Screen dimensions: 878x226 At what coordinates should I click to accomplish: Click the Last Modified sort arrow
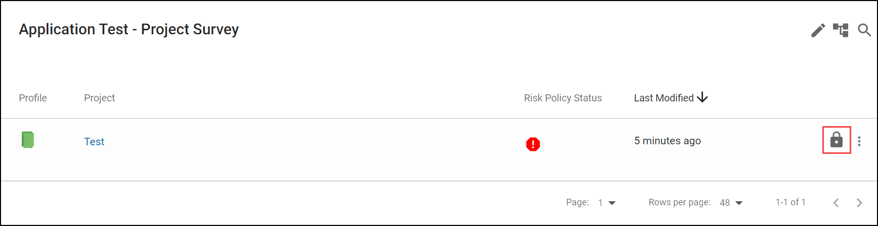(x=703, y=97)
